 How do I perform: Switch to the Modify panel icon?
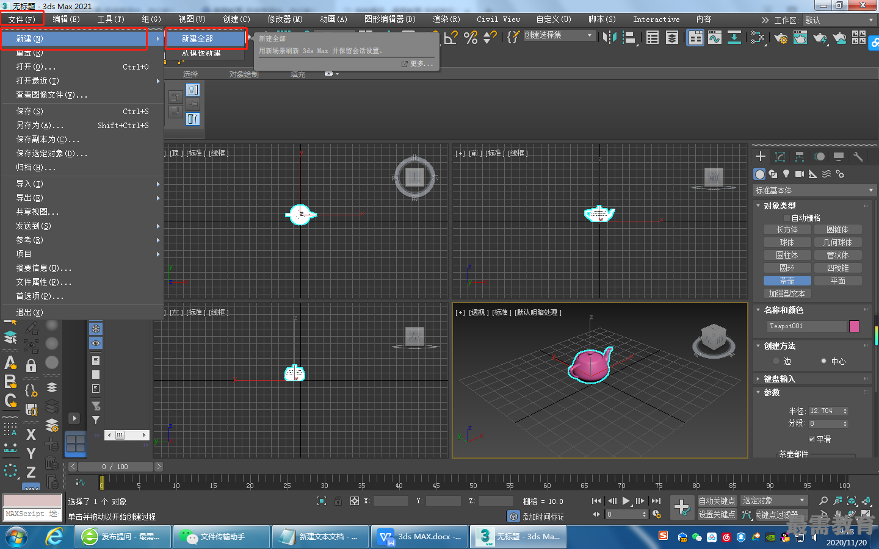click(780, 157)
